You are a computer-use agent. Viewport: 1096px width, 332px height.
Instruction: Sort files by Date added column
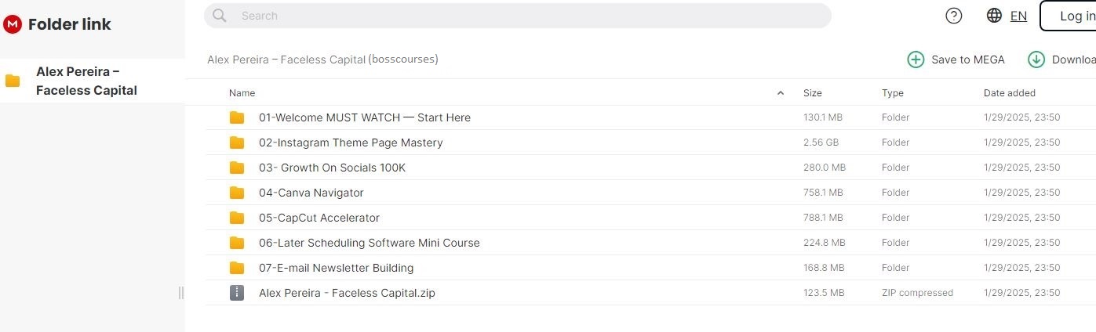[x=1009, y=93]
